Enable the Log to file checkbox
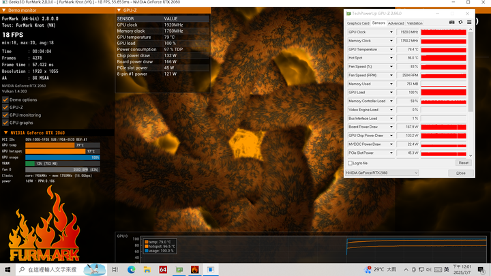 pyautogui.click(x=350, y=163)
